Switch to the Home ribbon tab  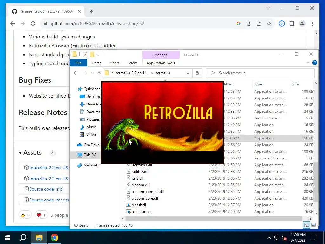point(96,63)
